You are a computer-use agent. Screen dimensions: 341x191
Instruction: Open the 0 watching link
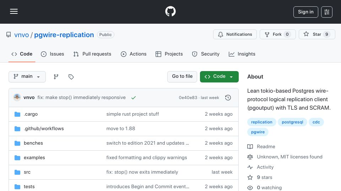point(269,187)
